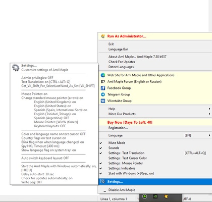Select Detect Languages

(x=121, y=67)
